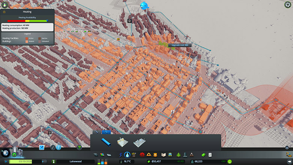
Task: Click the date progress bar 03/10/2028
Action: coord(25,162)
